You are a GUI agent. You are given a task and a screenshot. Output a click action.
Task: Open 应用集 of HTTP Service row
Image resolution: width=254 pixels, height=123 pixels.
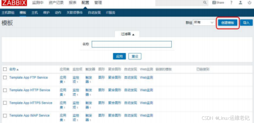click(x=63, y=92)
